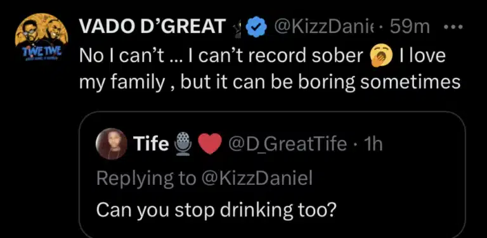Image resolution: width=487 pixels, height=238 pixels.
Task: Click the small icon after VADO D'GREAT
Action: [238, 28]
